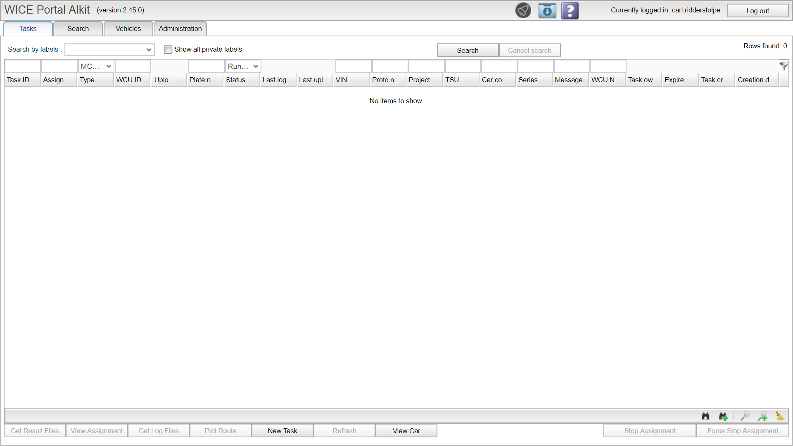Click the bell notifications icon

point(523,10)
